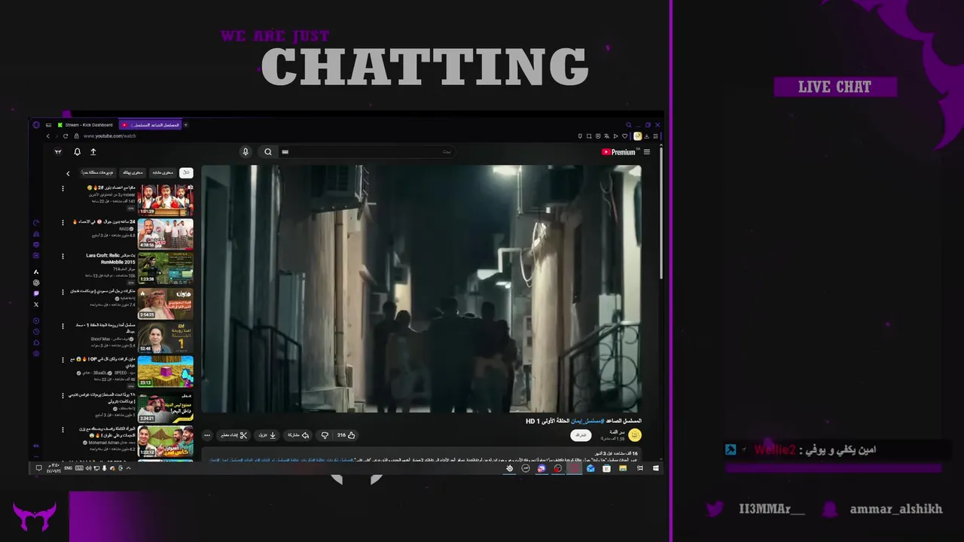Click the ammar_alshikh handle text
The height and width of the screenshot is (542, 964).
[896, 509]
